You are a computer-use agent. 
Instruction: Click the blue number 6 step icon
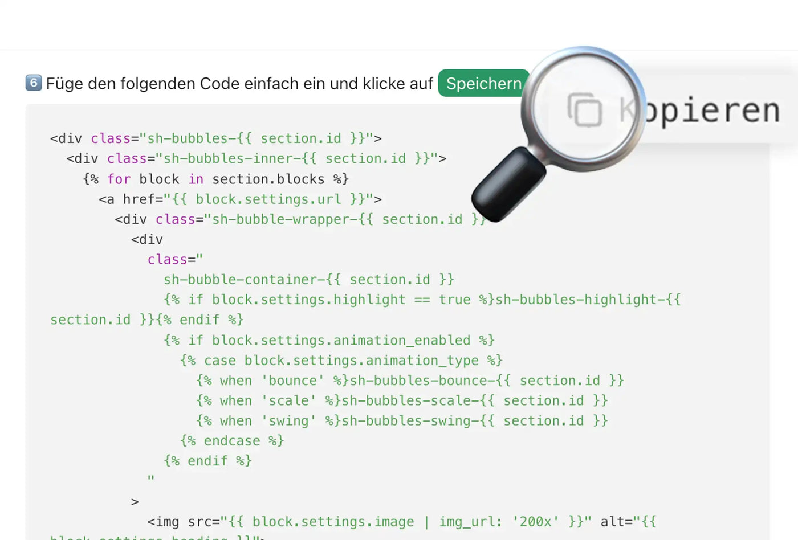(34, 83)
